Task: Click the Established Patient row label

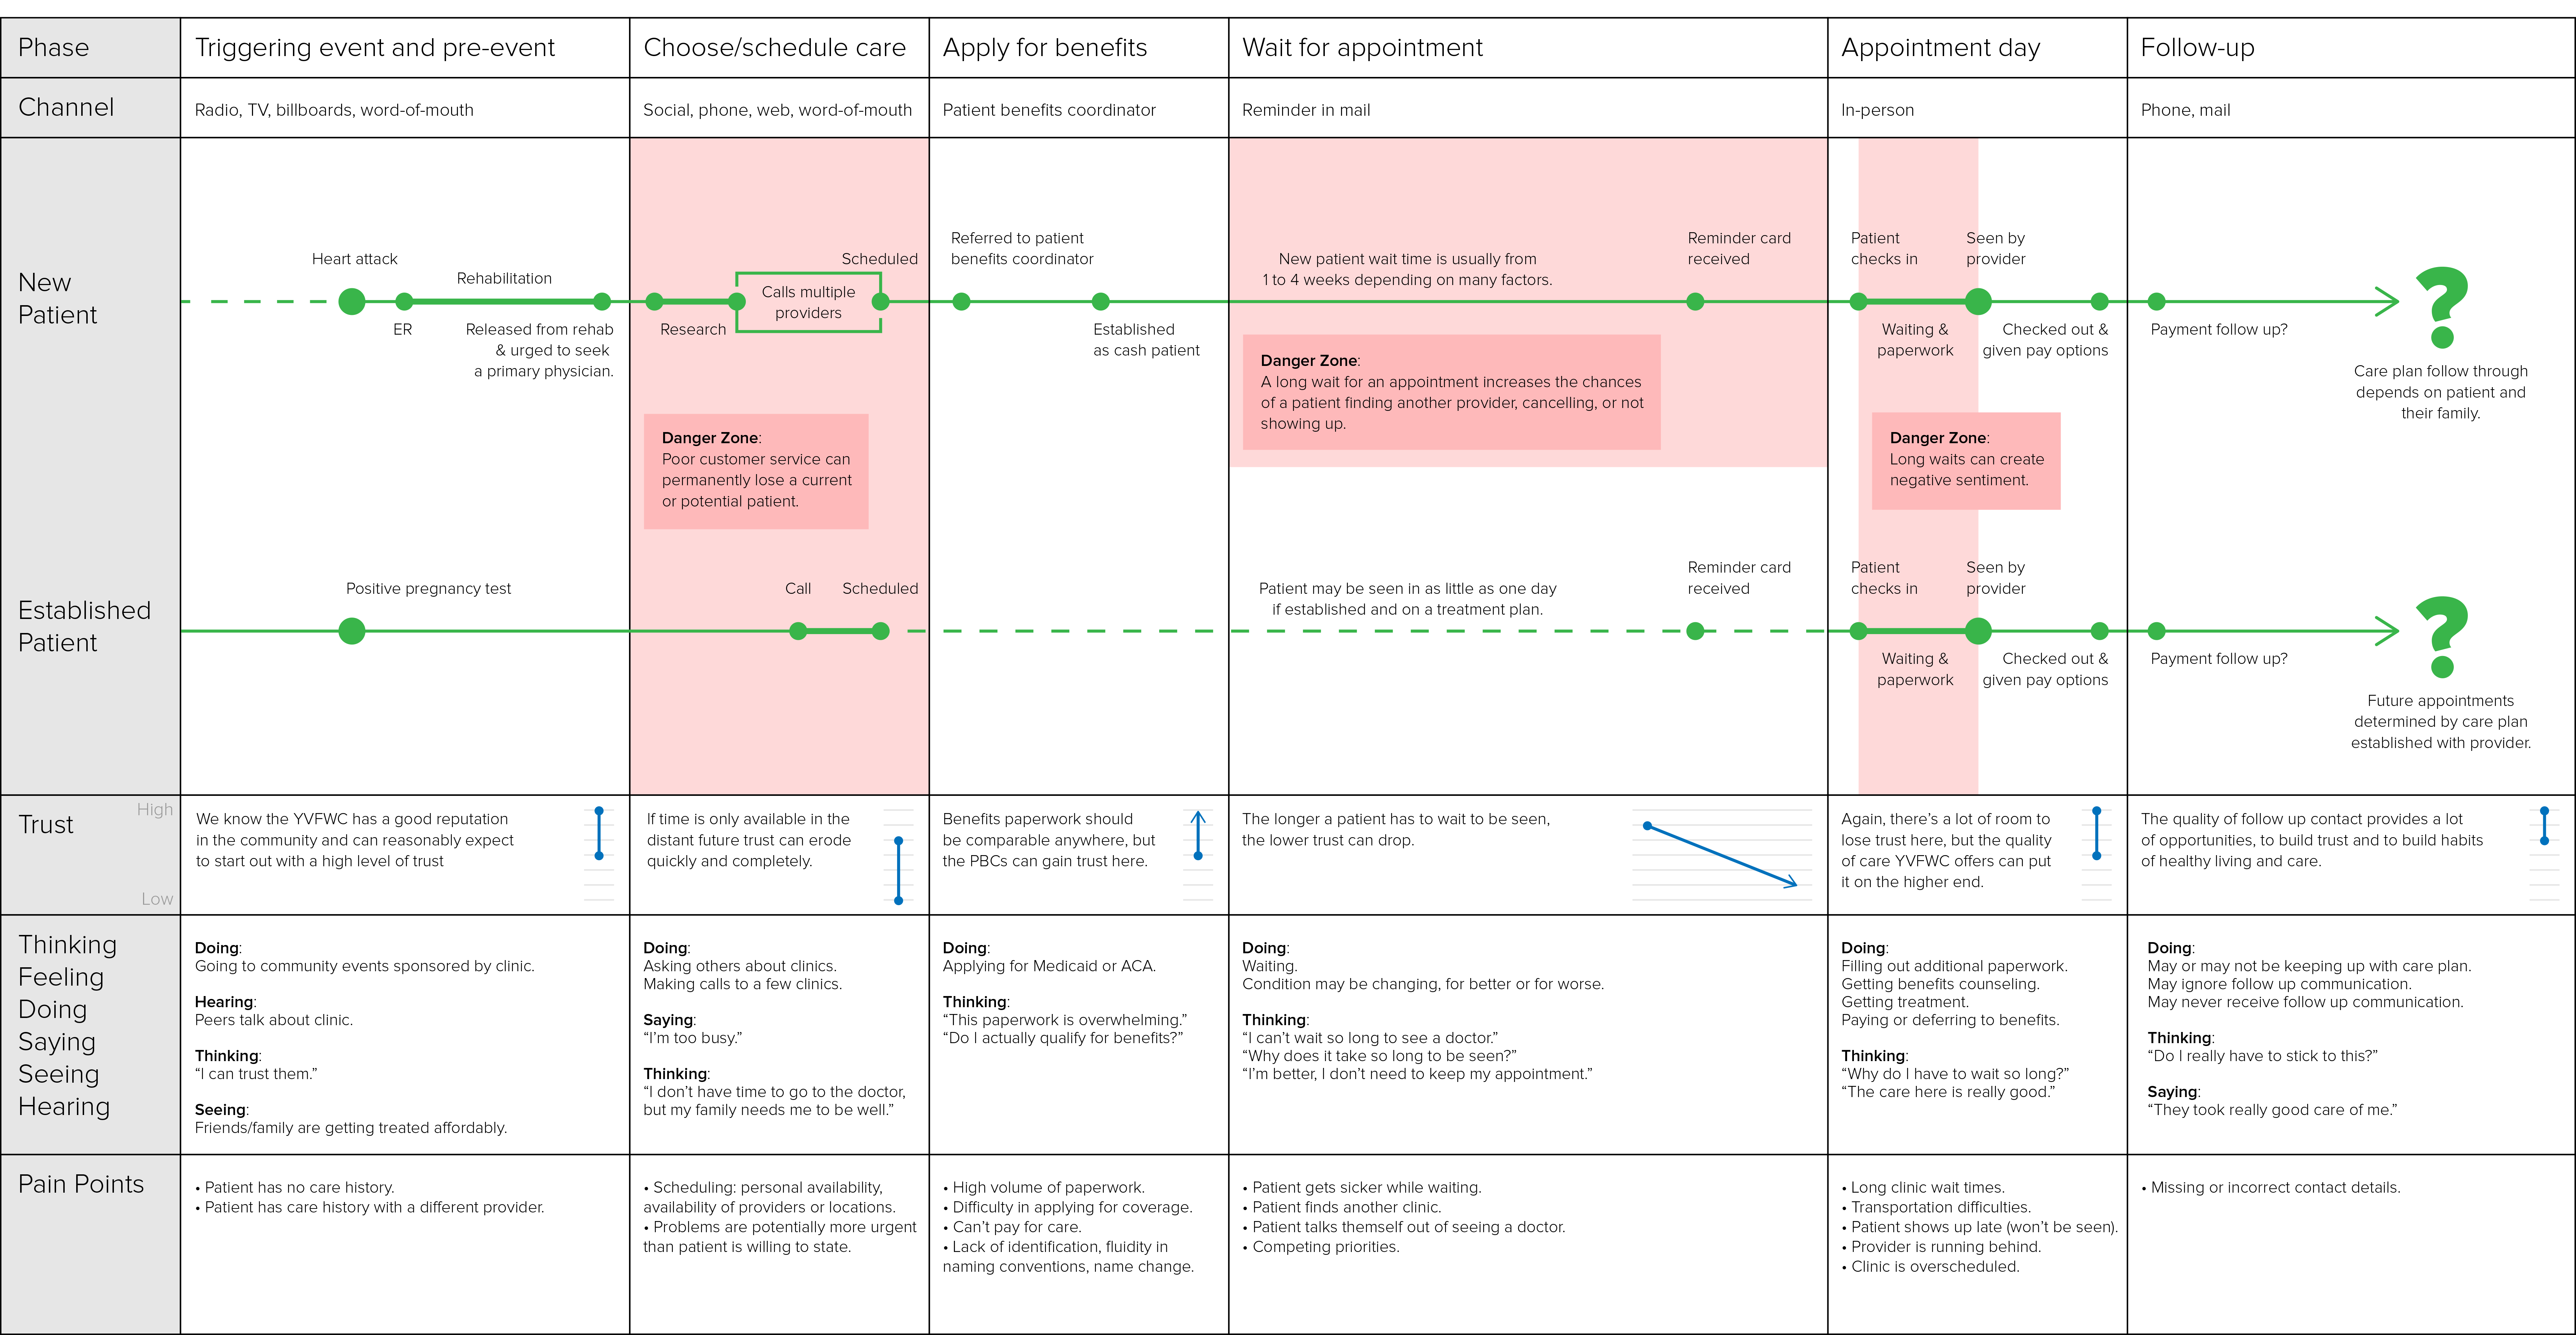Action: (x=84, y=626)
